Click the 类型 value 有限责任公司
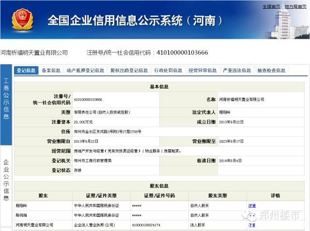This screenshot has height=231, width=310. tap(102, 112)
